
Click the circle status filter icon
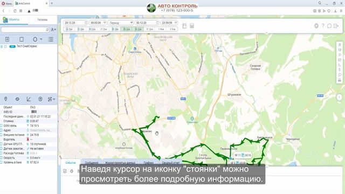[35, 39]
